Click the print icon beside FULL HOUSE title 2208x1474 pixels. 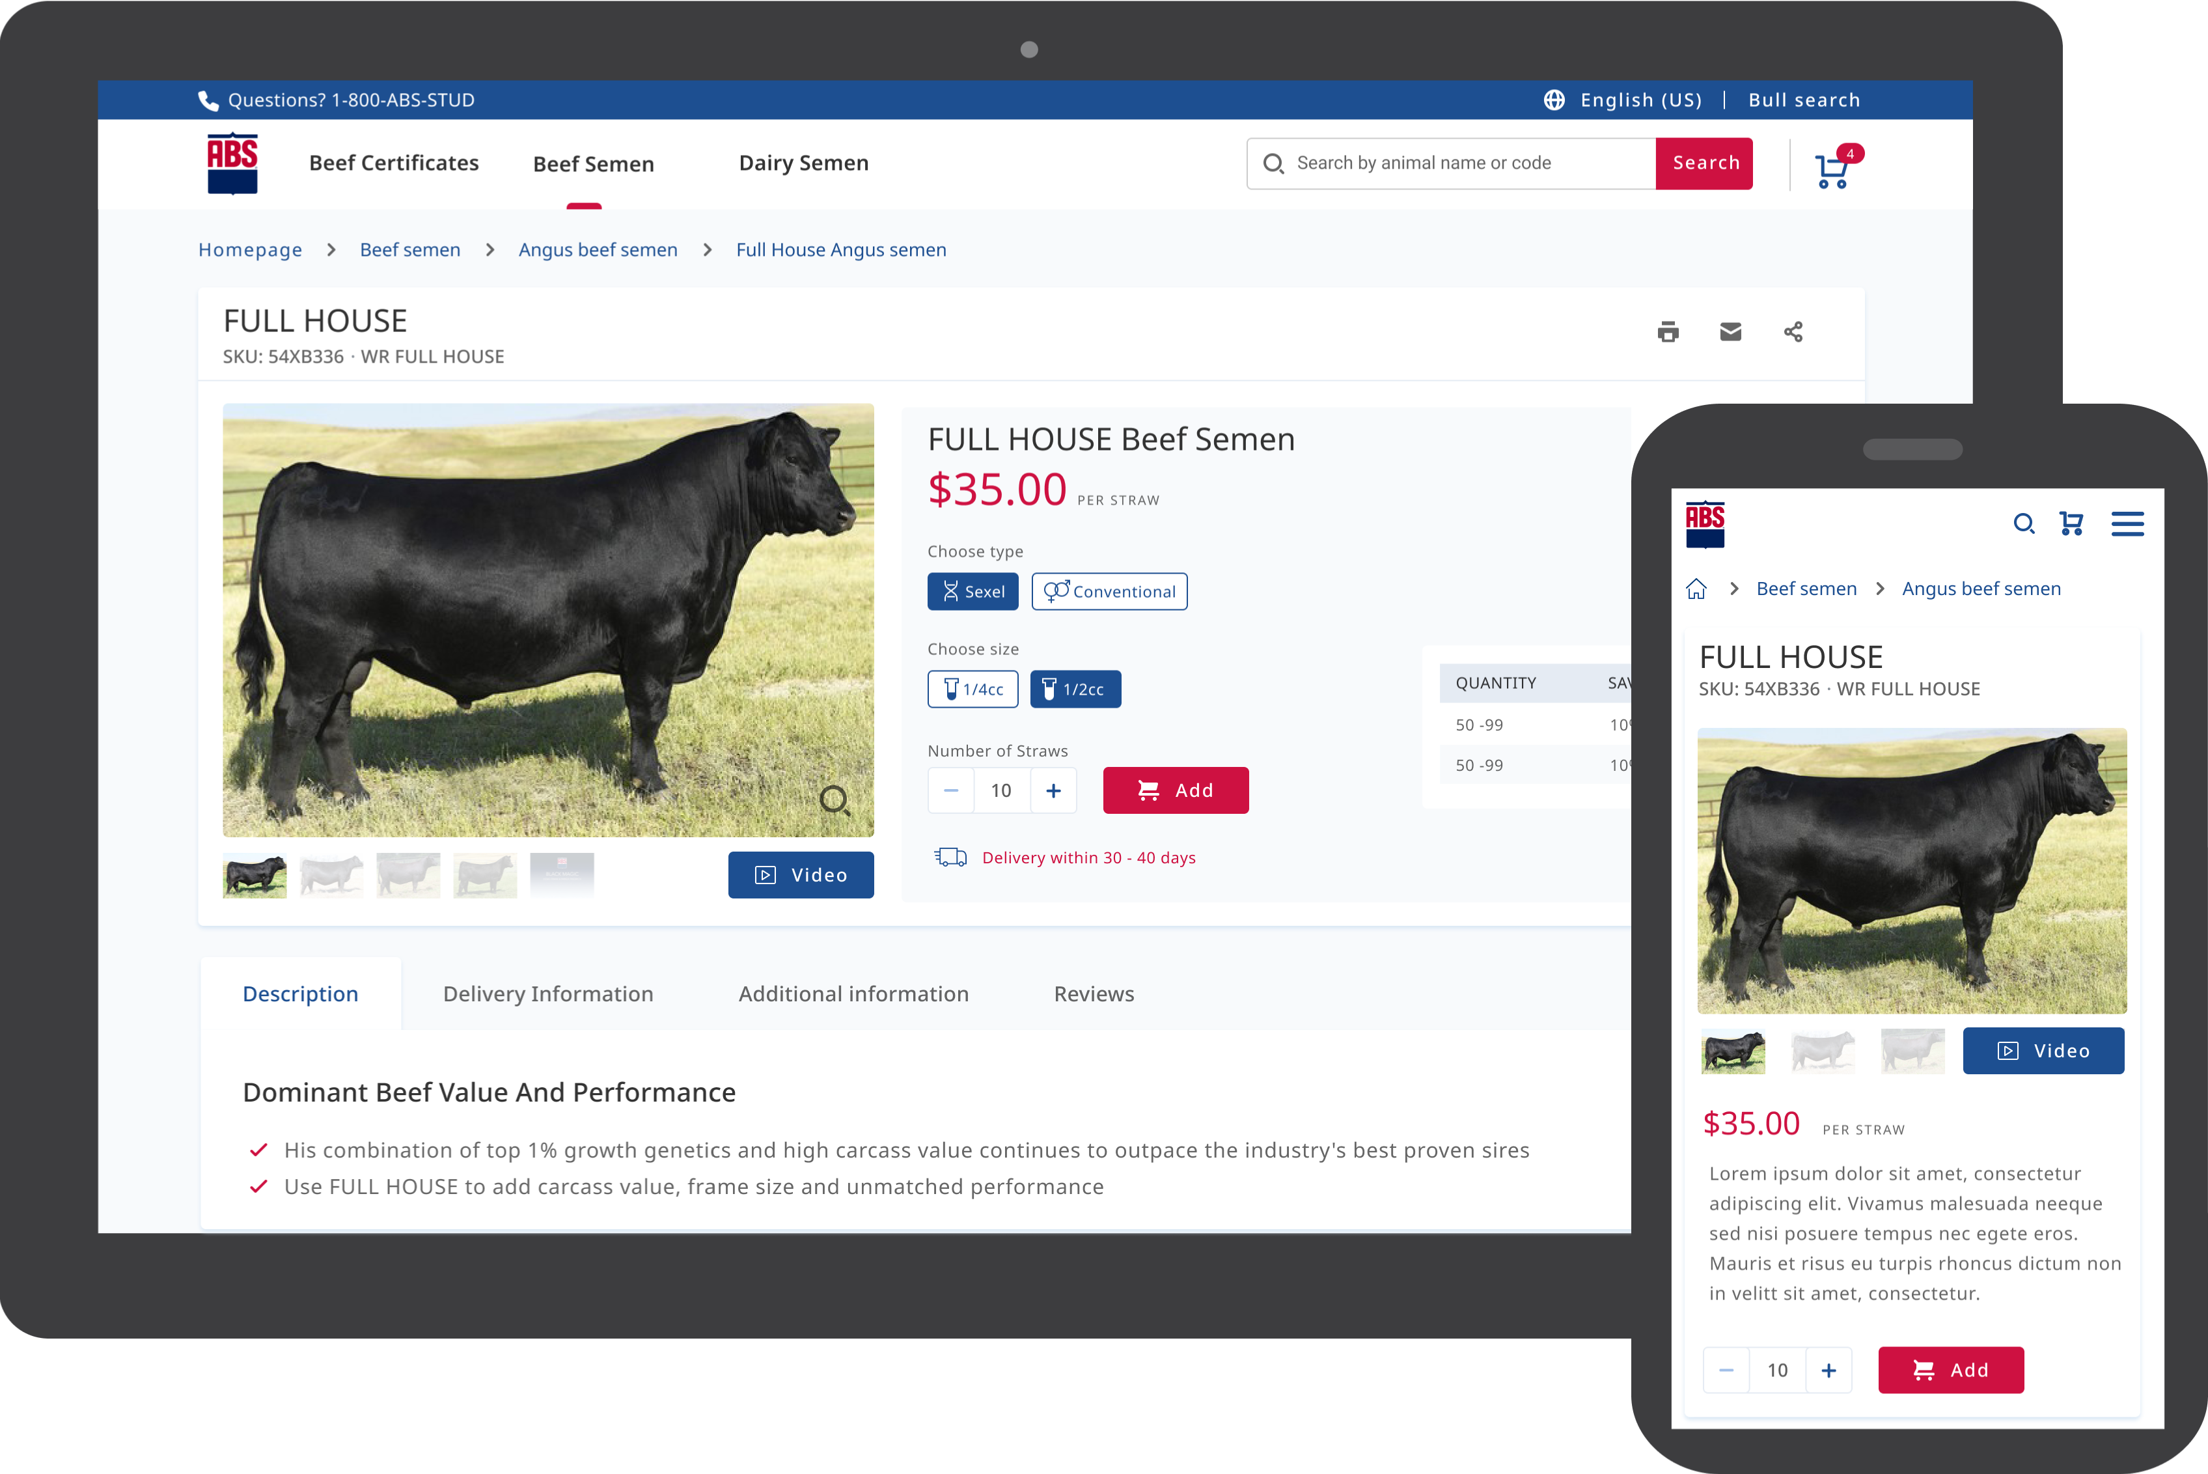click(x=1668, y=332)
